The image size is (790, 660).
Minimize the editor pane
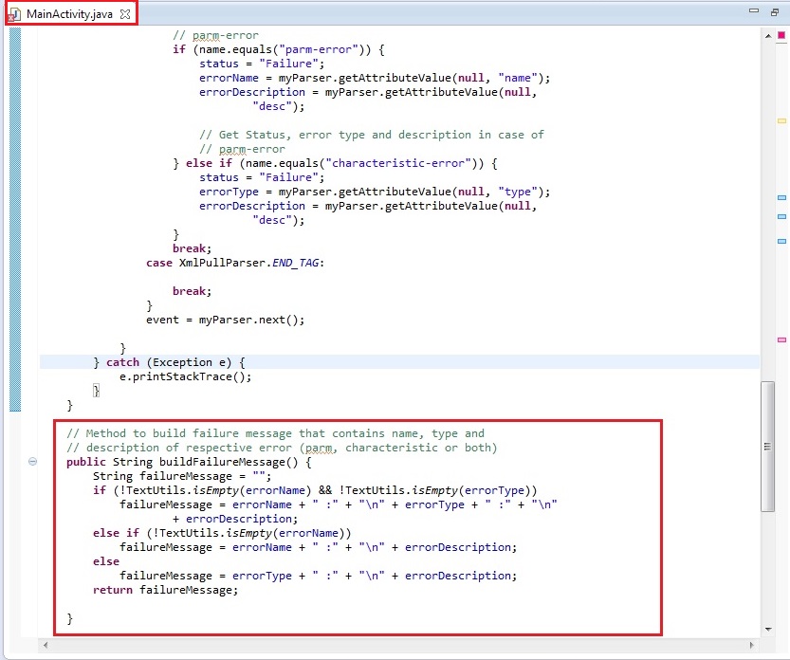[753, 12]
